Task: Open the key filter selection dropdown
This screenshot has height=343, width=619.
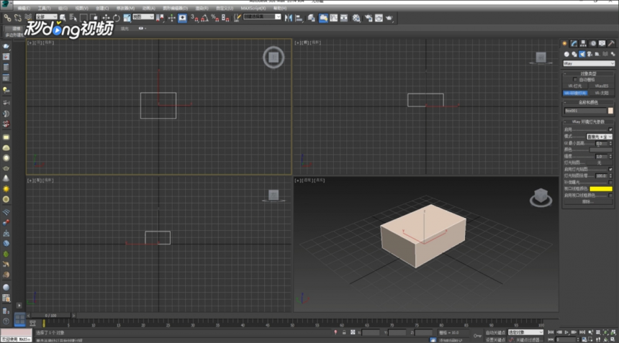Action: pyautogui.click(x=525, y=332)
